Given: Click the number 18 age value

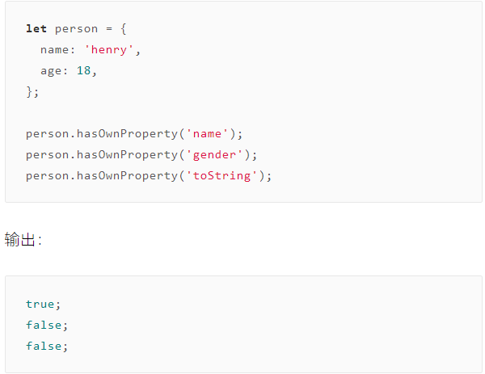Looking at the screenshot, I should [83, 71].
